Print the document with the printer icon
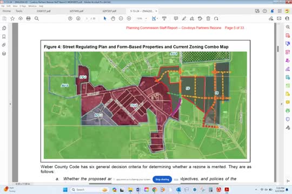Viewport: 292px width, 194px height. click(28, 18)
